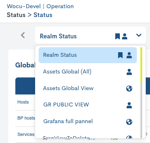Image resolution: width=150 pixels, height=143 pixels.
Task: Select GR PUBLIC VIEW option
Action: [x=88, y=105]
